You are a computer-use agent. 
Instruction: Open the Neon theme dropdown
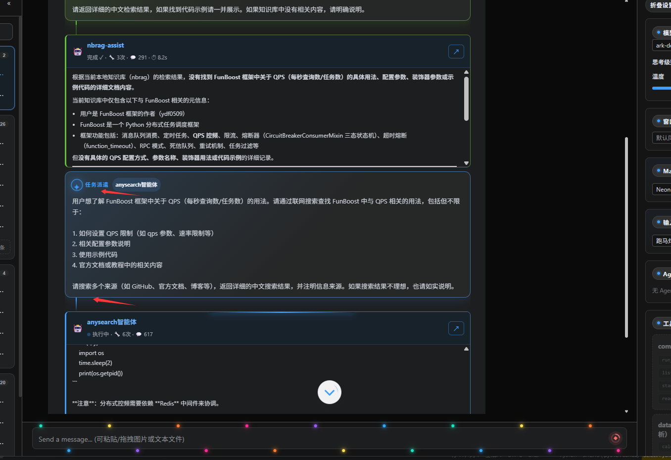tap(662, 190)
